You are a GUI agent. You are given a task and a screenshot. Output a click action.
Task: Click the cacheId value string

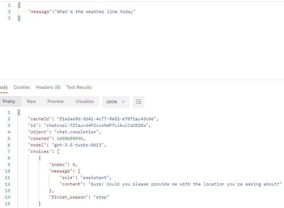pos(107,119)
